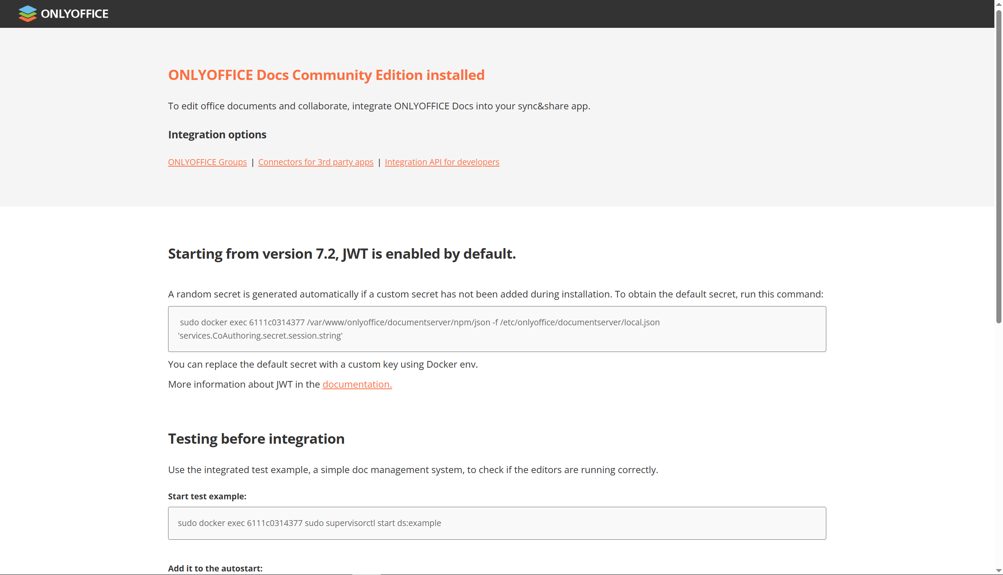Click the 'Use the integrated test example' sentence
The height and width of the screenshot is (575, 1003).
tap(413, 470)
